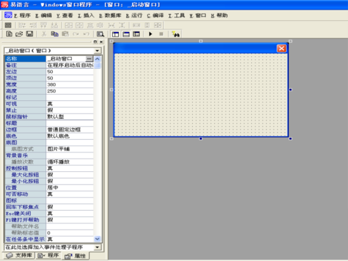This screenshot has width=348, height=261.
Task: Close the properties panel with X
Action: point(102,42)
